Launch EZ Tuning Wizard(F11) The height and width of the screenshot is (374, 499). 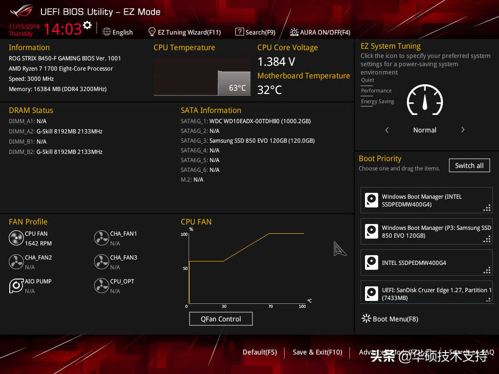coord(190,32)
